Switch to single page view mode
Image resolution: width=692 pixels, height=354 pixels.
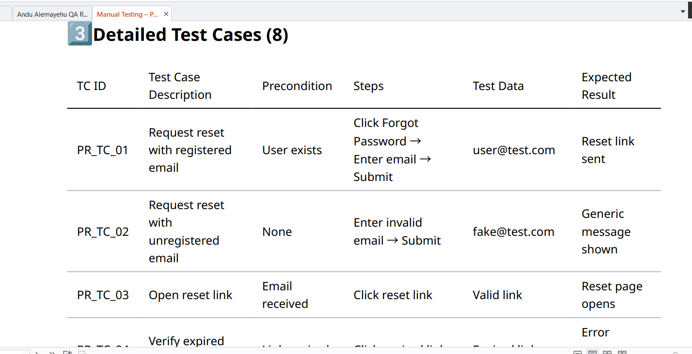click(x=578, y=352)
